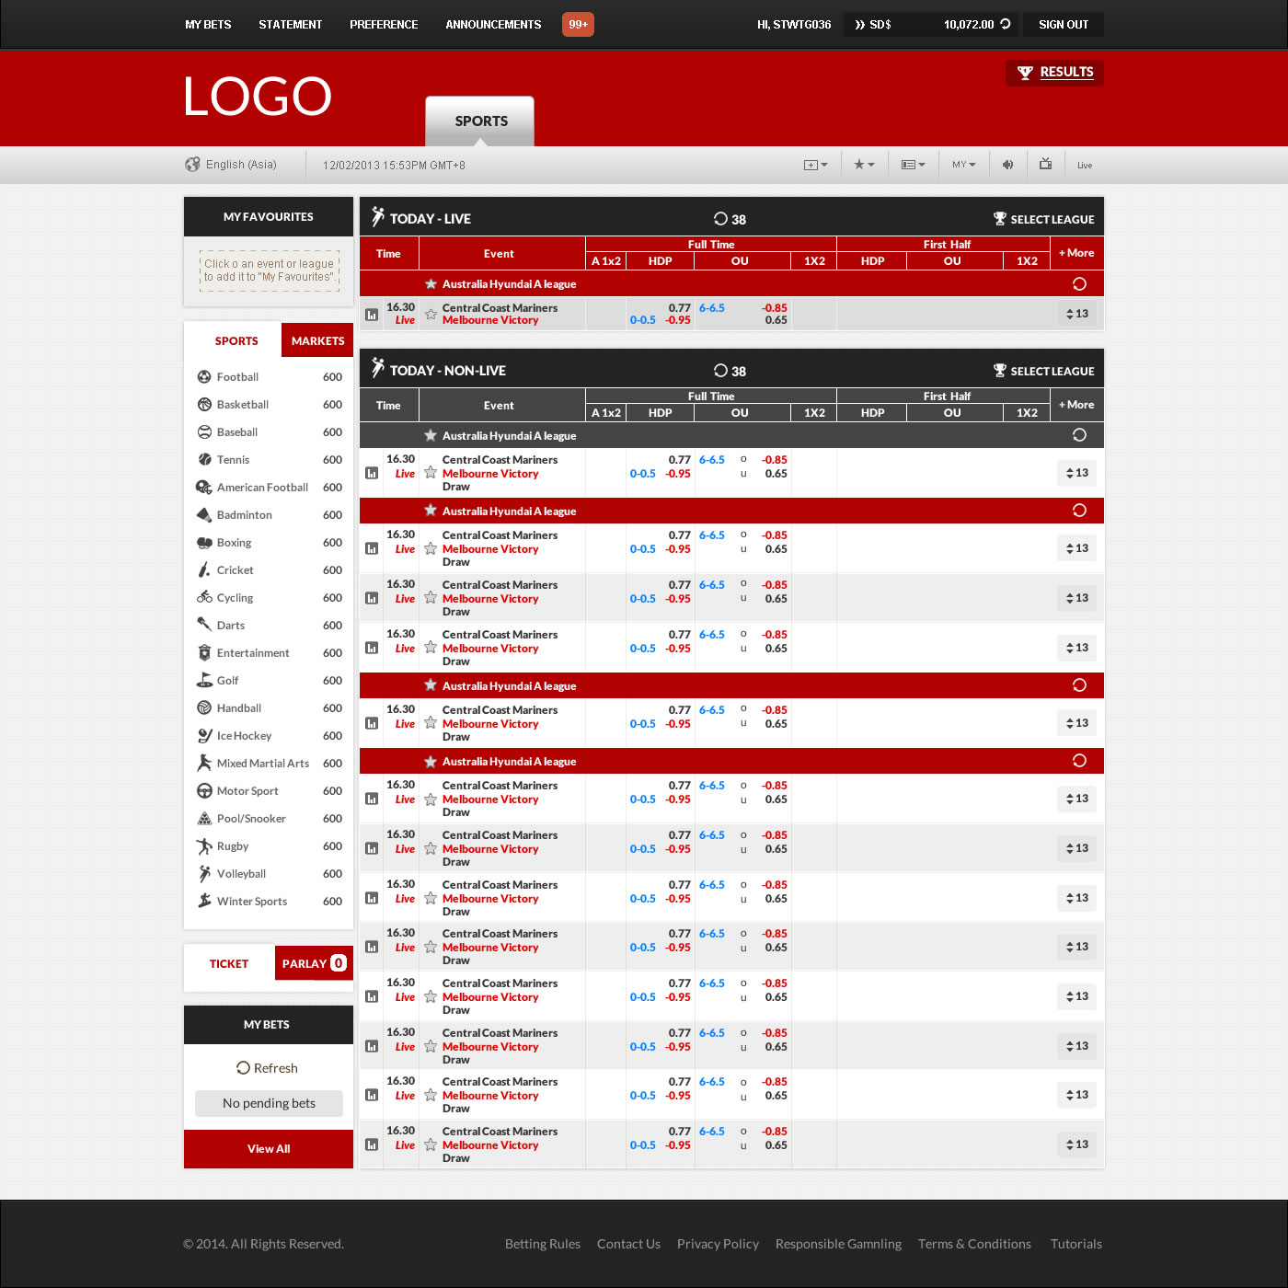Open the MY odds type dropdown

click(x=964, y=165)
